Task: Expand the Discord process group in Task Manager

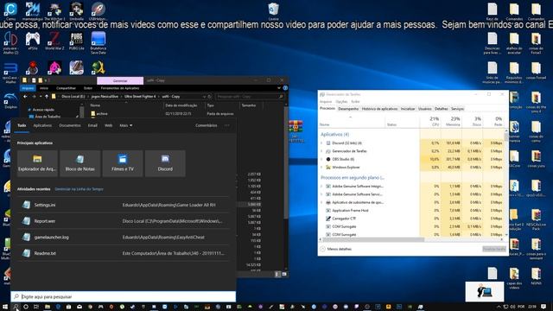Action: pyautogui.click(x=321, y=143)
